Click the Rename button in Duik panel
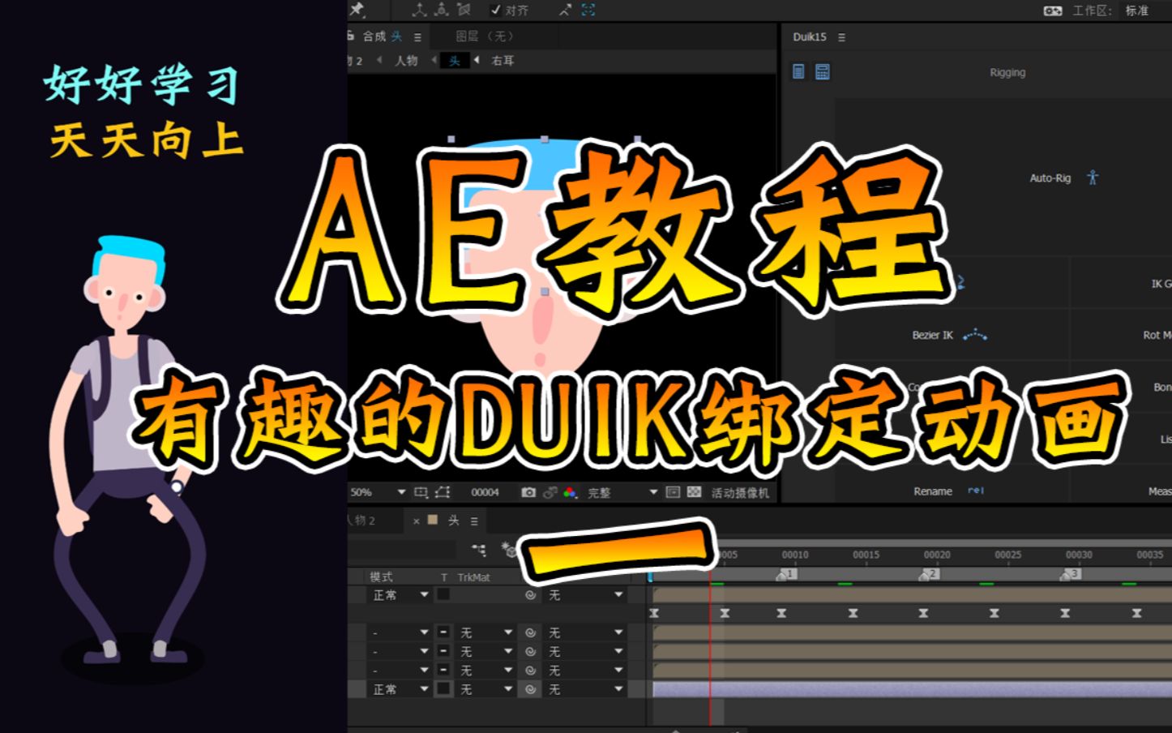The width and height of the screenshot is (1172, 733). [932, 491]
